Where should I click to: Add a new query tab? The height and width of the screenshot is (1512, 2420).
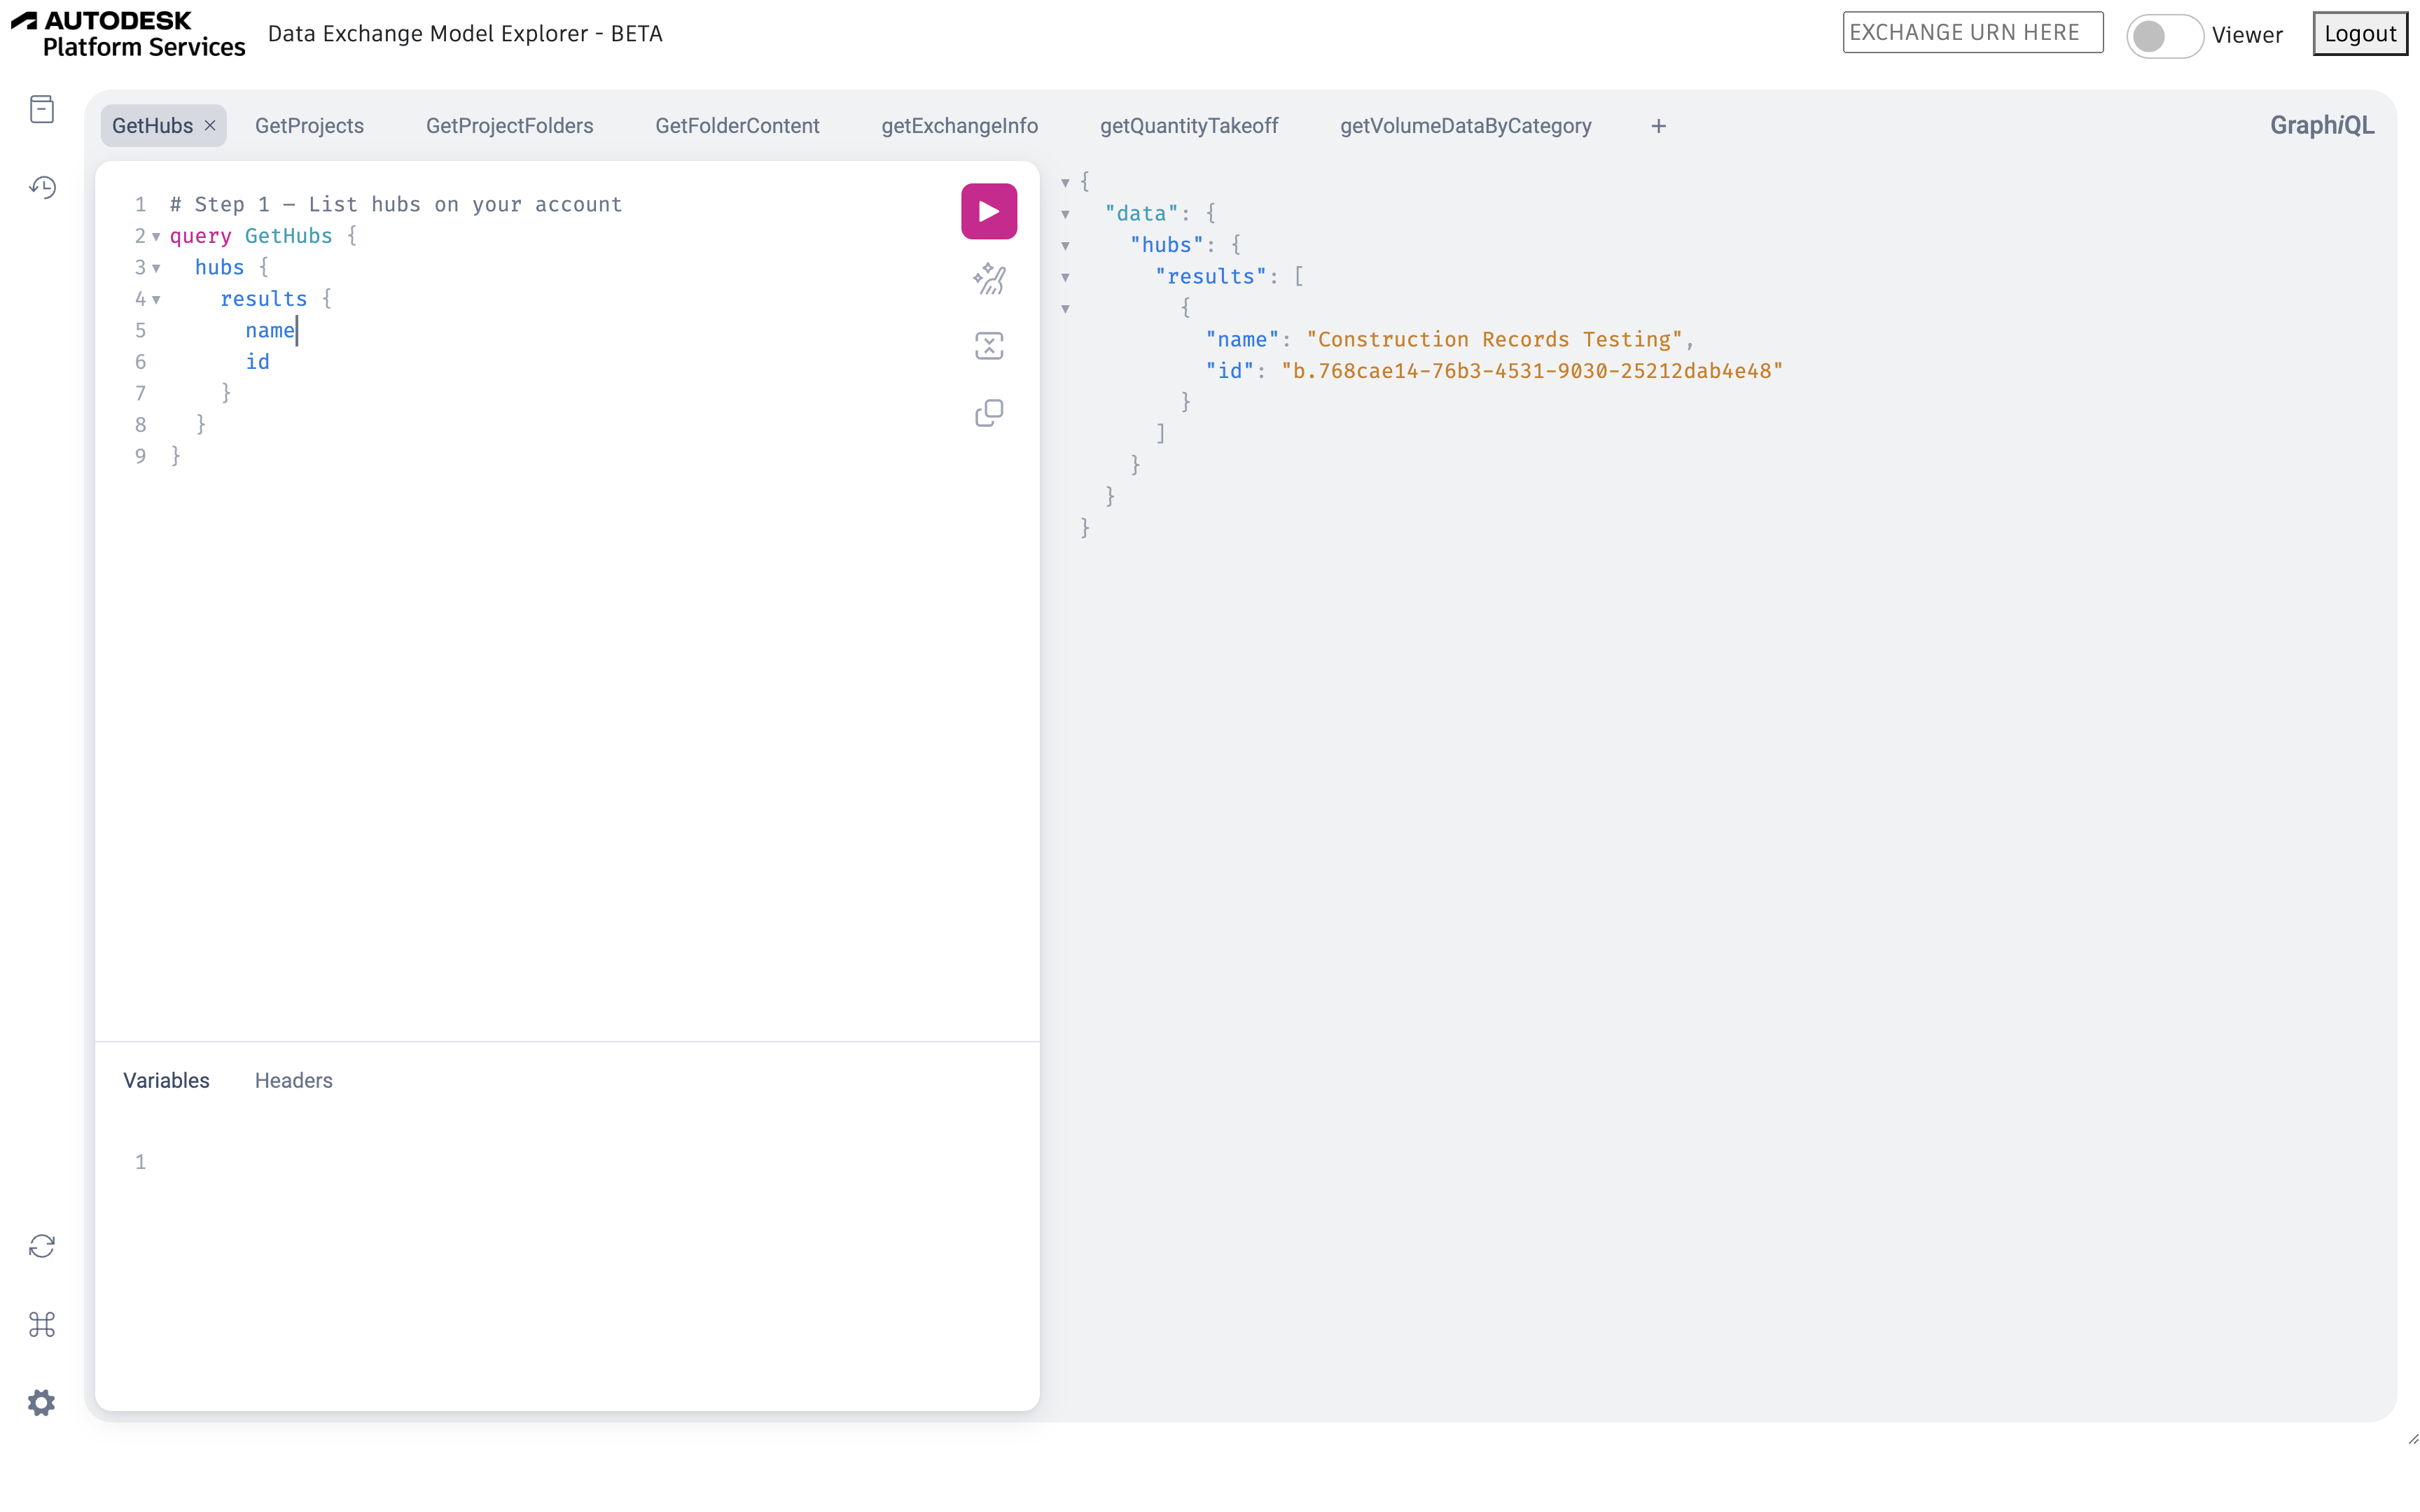coord(1658,126)
